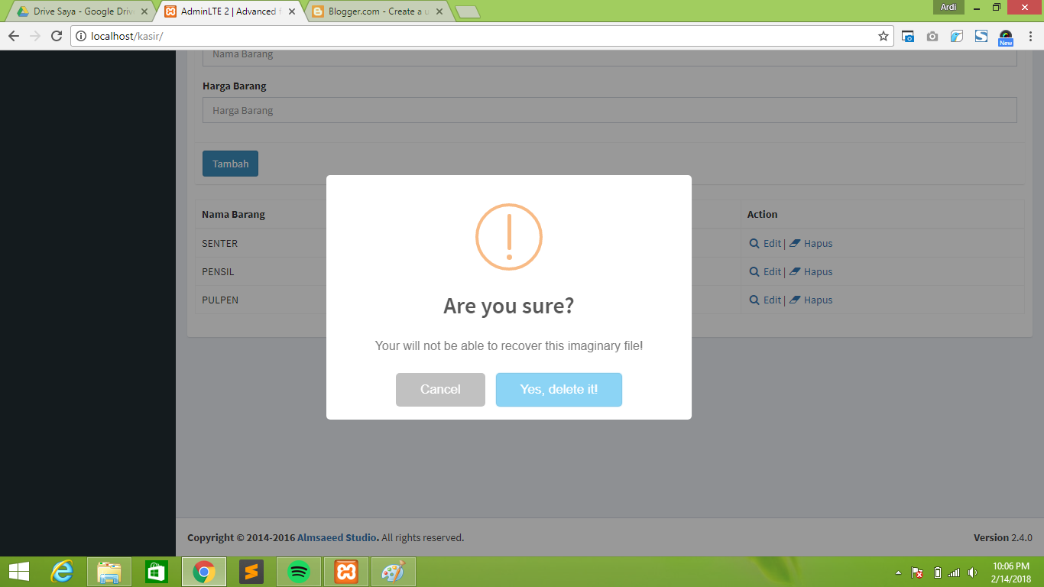The width and height of the screenshot is (1044, 587).
Task: Cancel the delete confirmation dialog
Action: (x=440, y=390)
